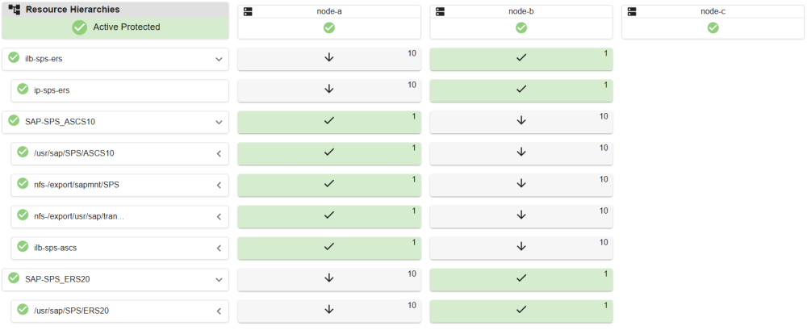Click the node-a server icon
Image resolution: width=807 pixels, height=330 pixels.
pos(248,12)
